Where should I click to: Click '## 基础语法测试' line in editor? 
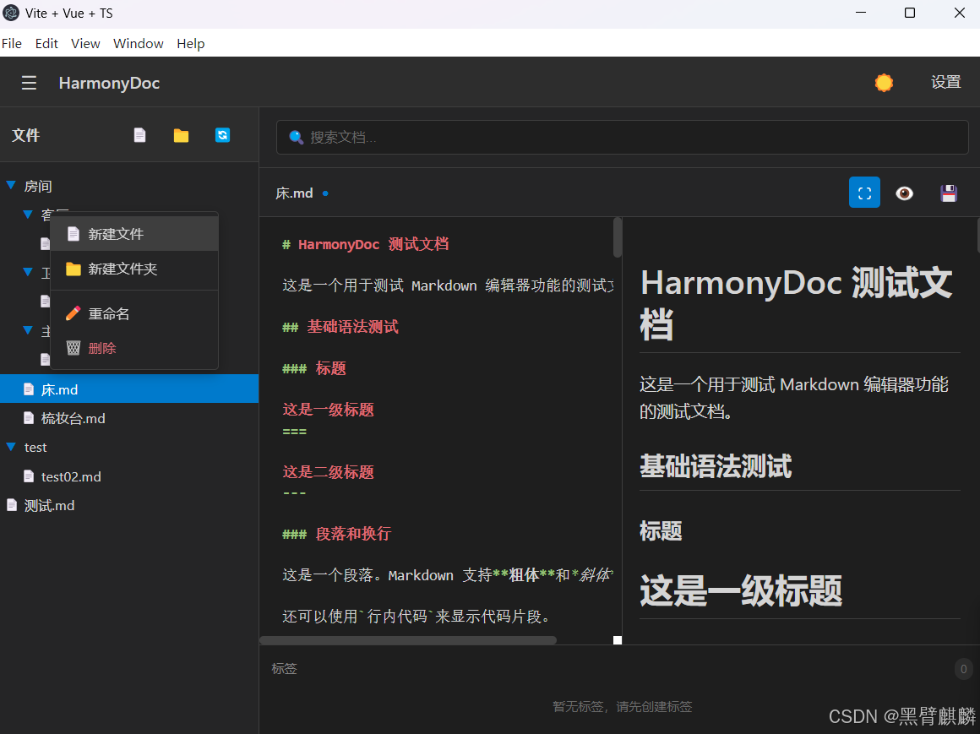(340, 327)
